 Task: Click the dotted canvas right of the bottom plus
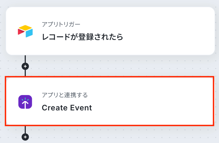[82, 137]
